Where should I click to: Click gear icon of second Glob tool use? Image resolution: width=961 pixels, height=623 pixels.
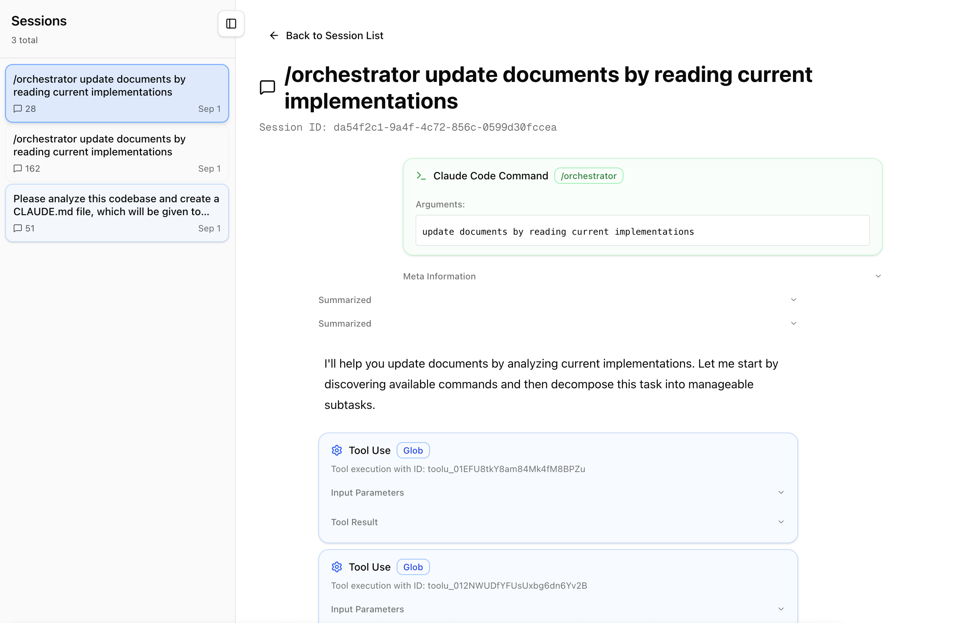(337, 567)
